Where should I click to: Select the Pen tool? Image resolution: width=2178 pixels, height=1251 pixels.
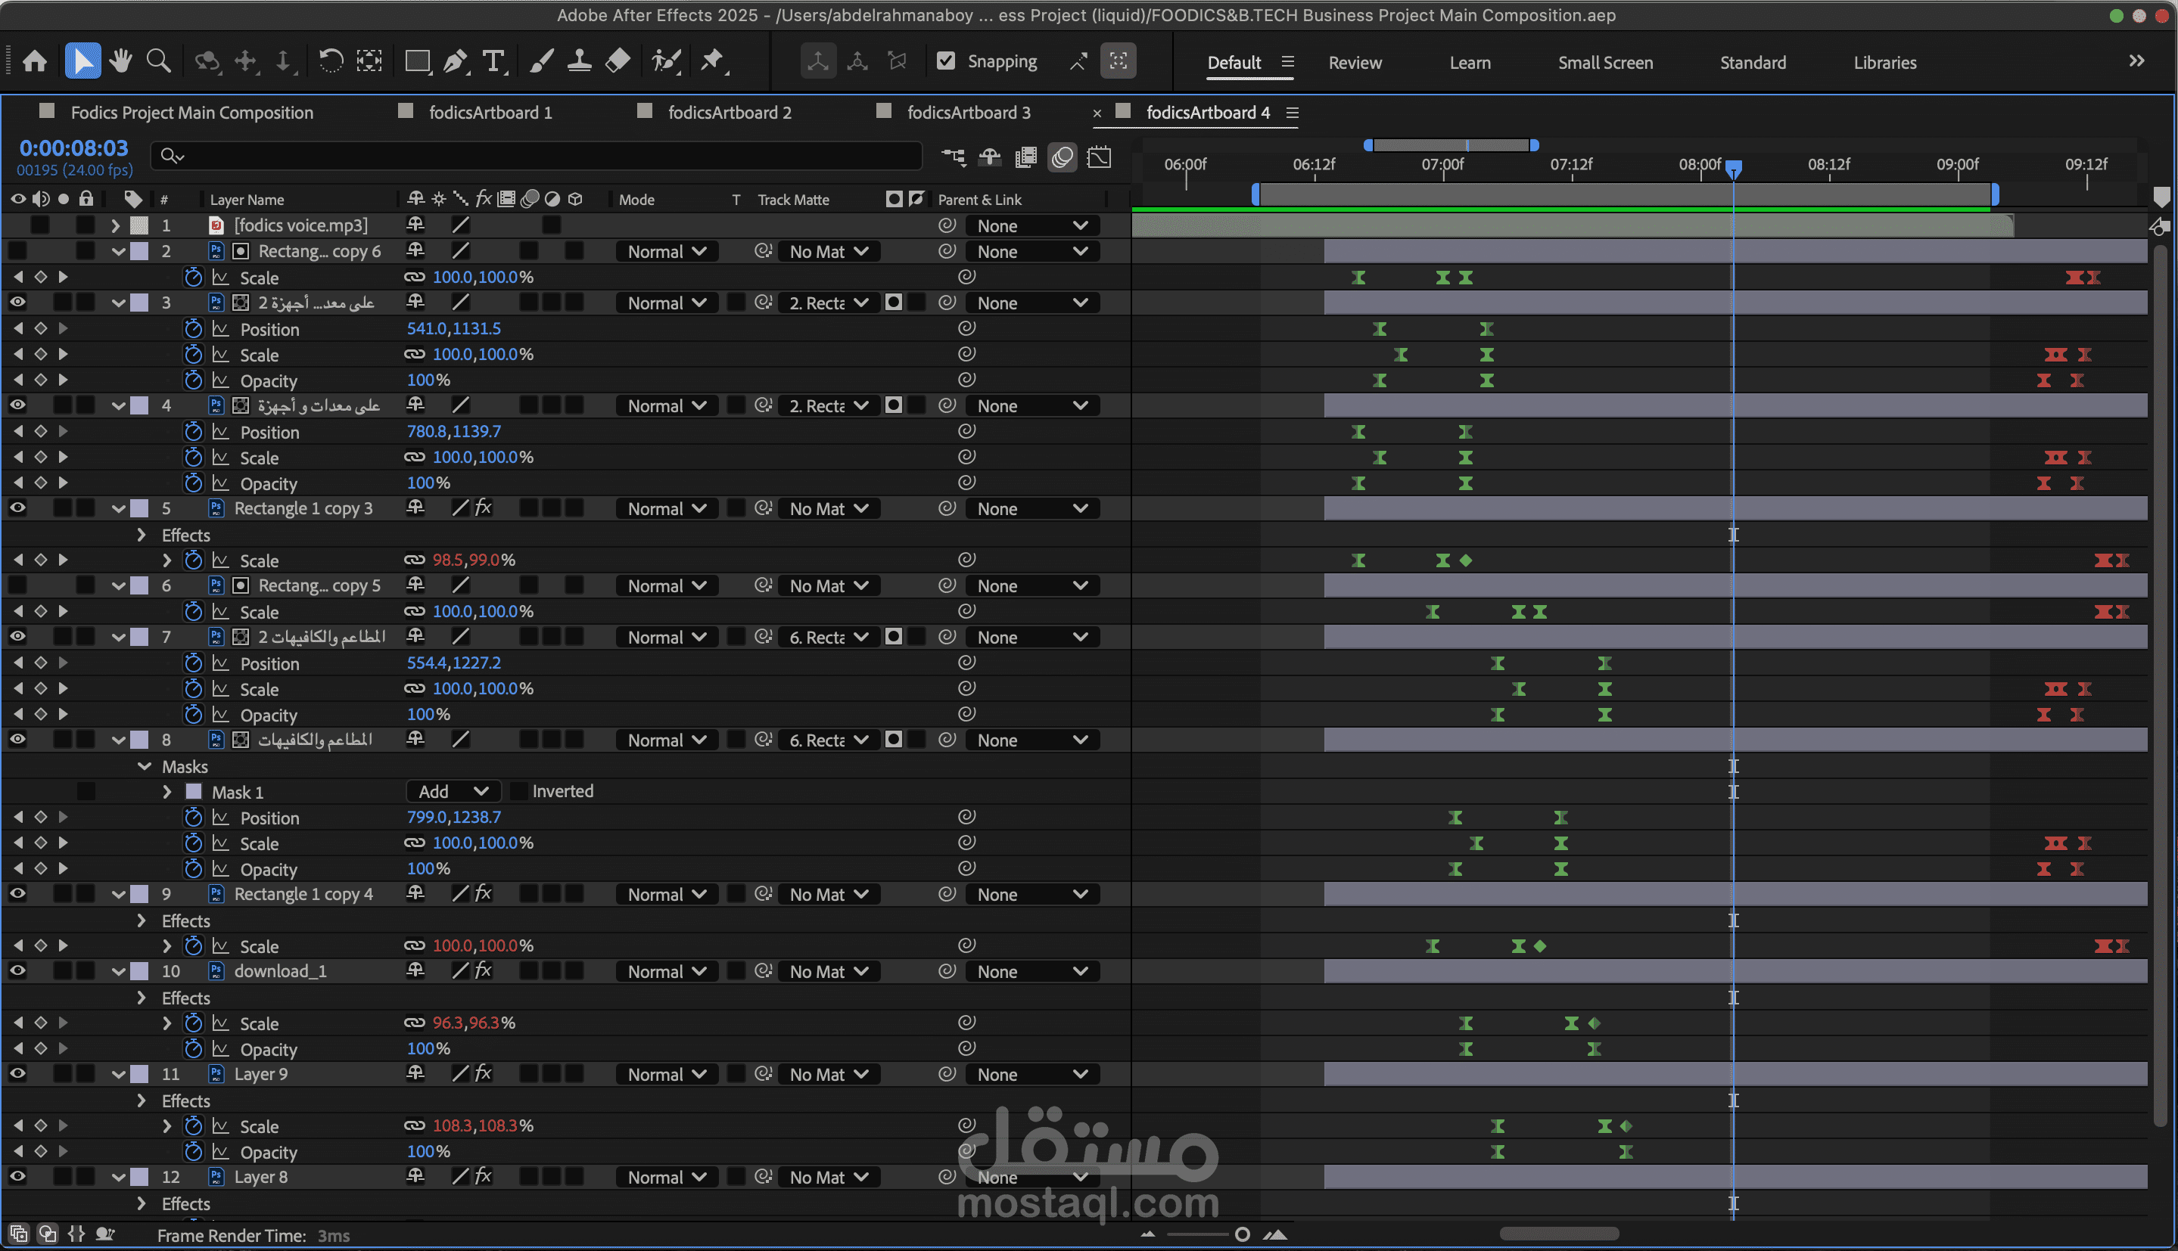(456, 61)
